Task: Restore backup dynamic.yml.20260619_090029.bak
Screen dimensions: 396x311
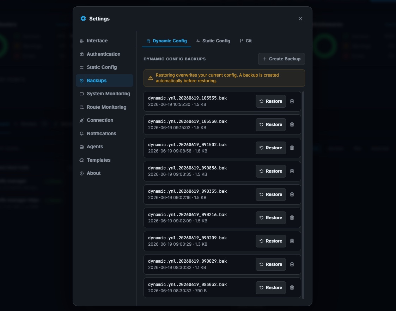Action: click(x=271, y=264)
